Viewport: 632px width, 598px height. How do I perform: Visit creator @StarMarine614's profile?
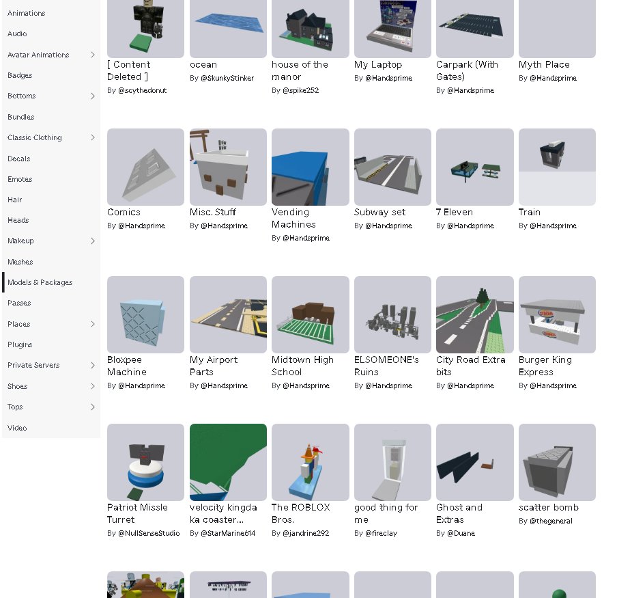228,533
